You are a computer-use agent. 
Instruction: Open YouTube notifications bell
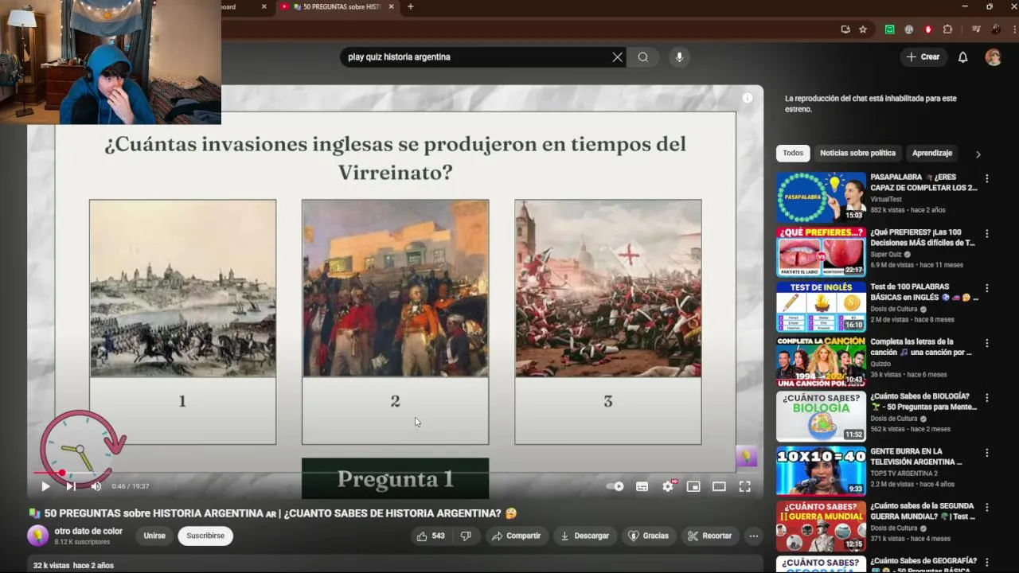[962, 57]
